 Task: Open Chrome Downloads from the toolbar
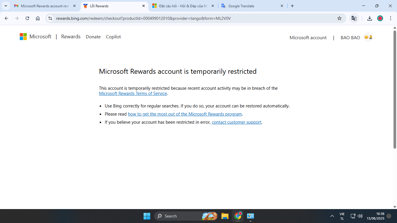click(369, 18)
